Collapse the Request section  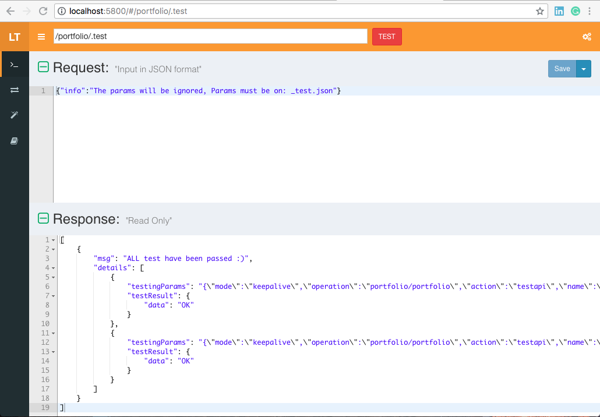point(43,67)
